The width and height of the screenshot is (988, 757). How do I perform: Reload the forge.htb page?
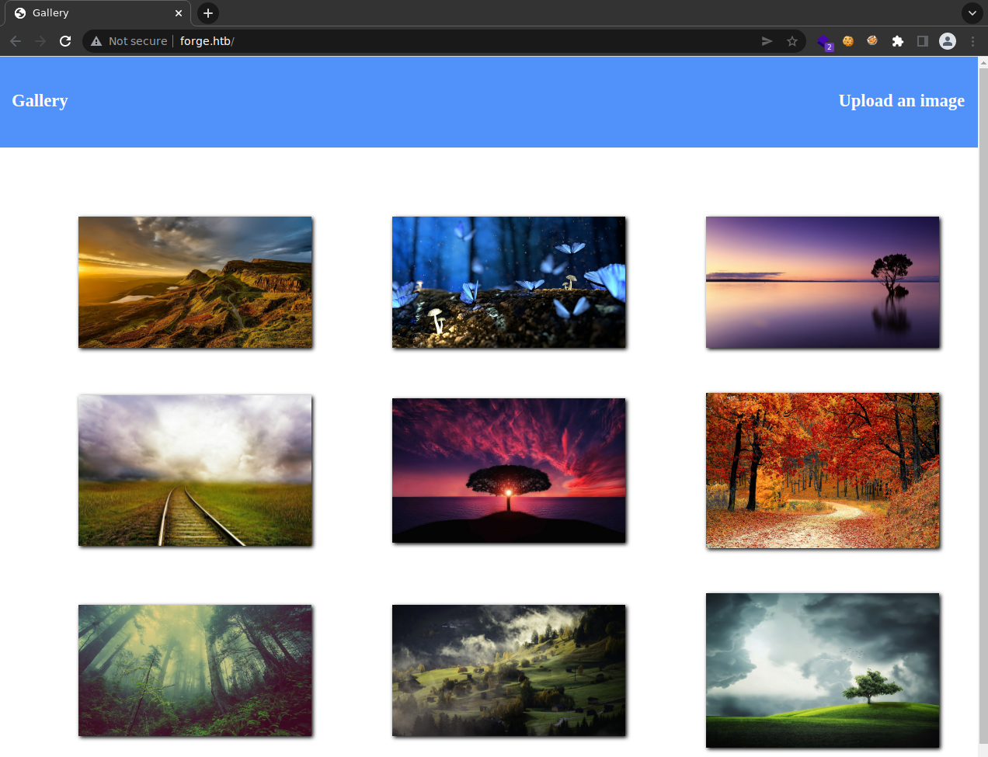pos(65,41)
